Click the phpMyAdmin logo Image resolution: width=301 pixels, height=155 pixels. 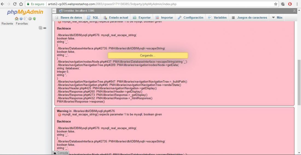[x=25, y=12]
